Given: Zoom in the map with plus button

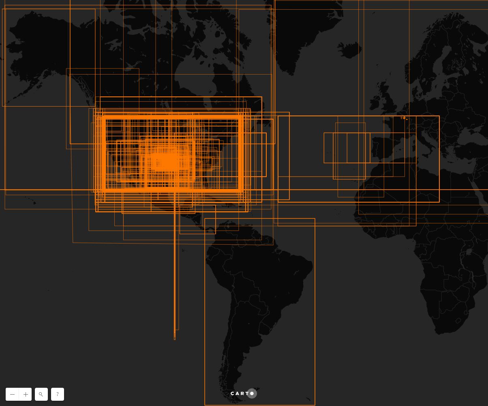Looking at the screenshot, I should (x=26, y=394).
